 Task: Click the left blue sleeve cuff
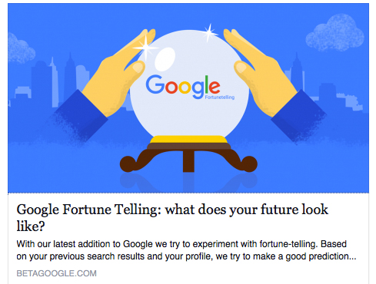coord(79,115)
